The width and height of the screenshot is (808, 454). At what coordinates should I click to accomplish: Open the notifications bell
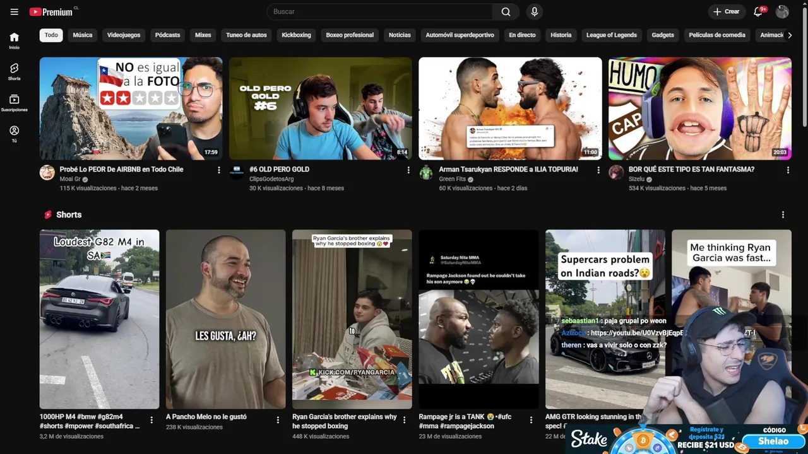coord(758,12)
